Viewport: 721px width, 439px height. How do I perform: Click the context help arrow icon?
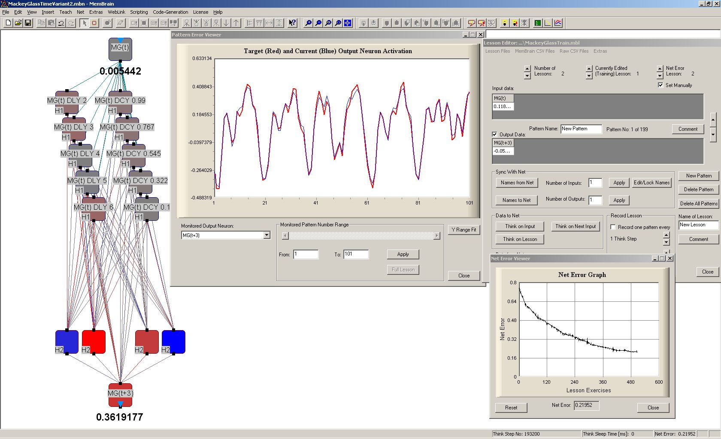click(x=292, y=23)
